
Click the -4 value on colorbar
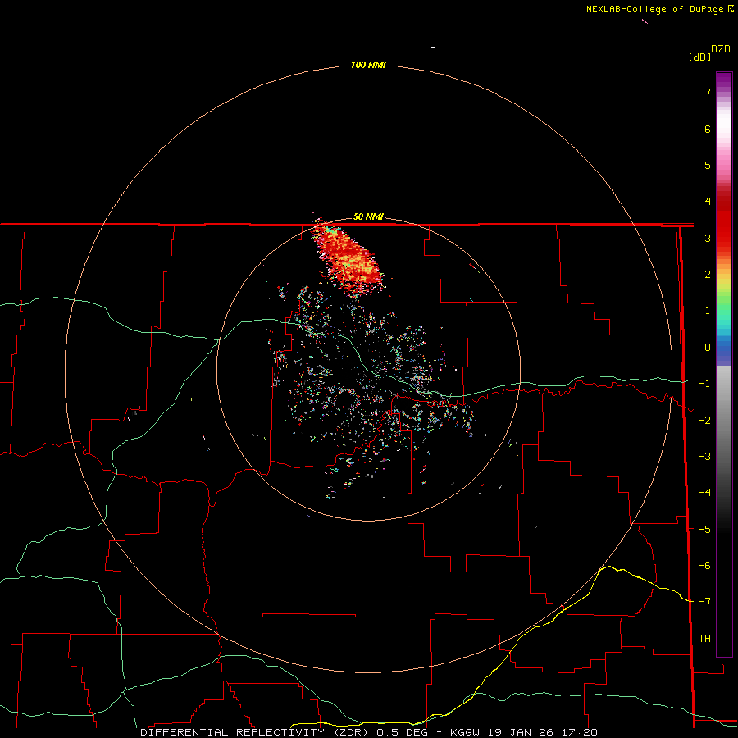(x=704, y=492)
